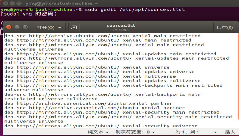Click the deb aliyun xenial-updates main restricted line
239x136 pixels.
[x=110, y=54]
